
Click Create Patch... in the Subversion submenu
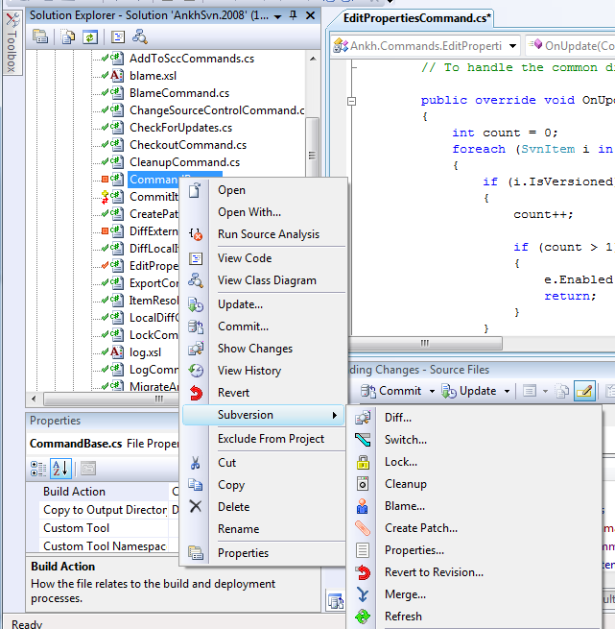(420, 528)
